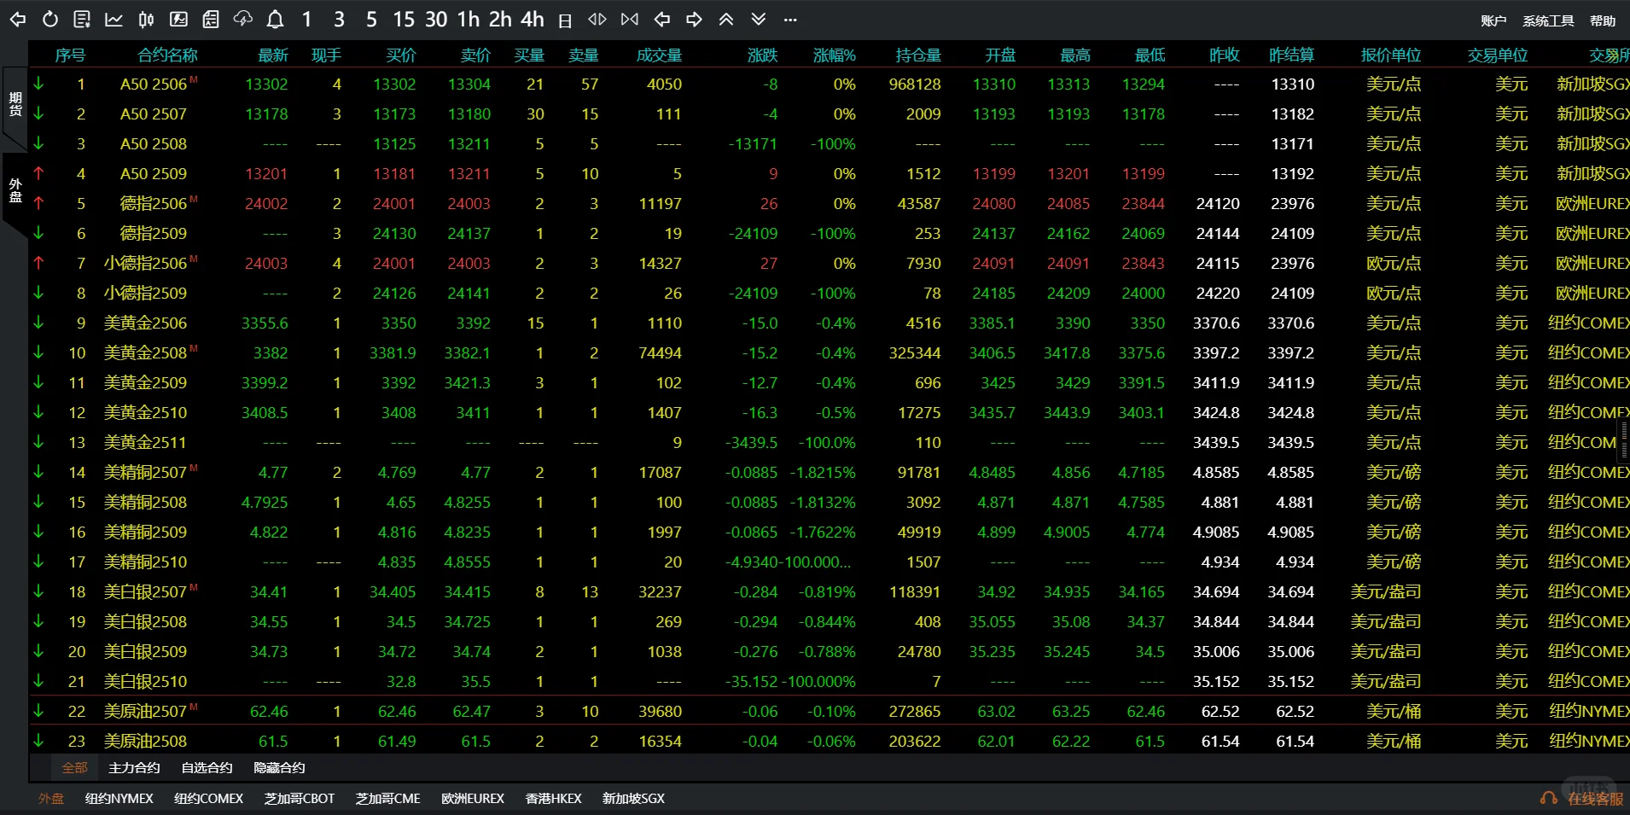Select the 美精铜2507 contract row
The width and height of the screenshot is (1630, 815).
[830, 473]
